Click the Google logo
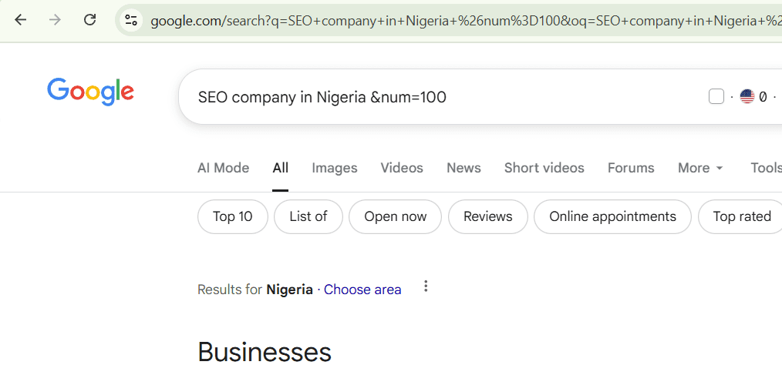Image resolution: width=782 pixels, height=385 pixels. (90, 92)
